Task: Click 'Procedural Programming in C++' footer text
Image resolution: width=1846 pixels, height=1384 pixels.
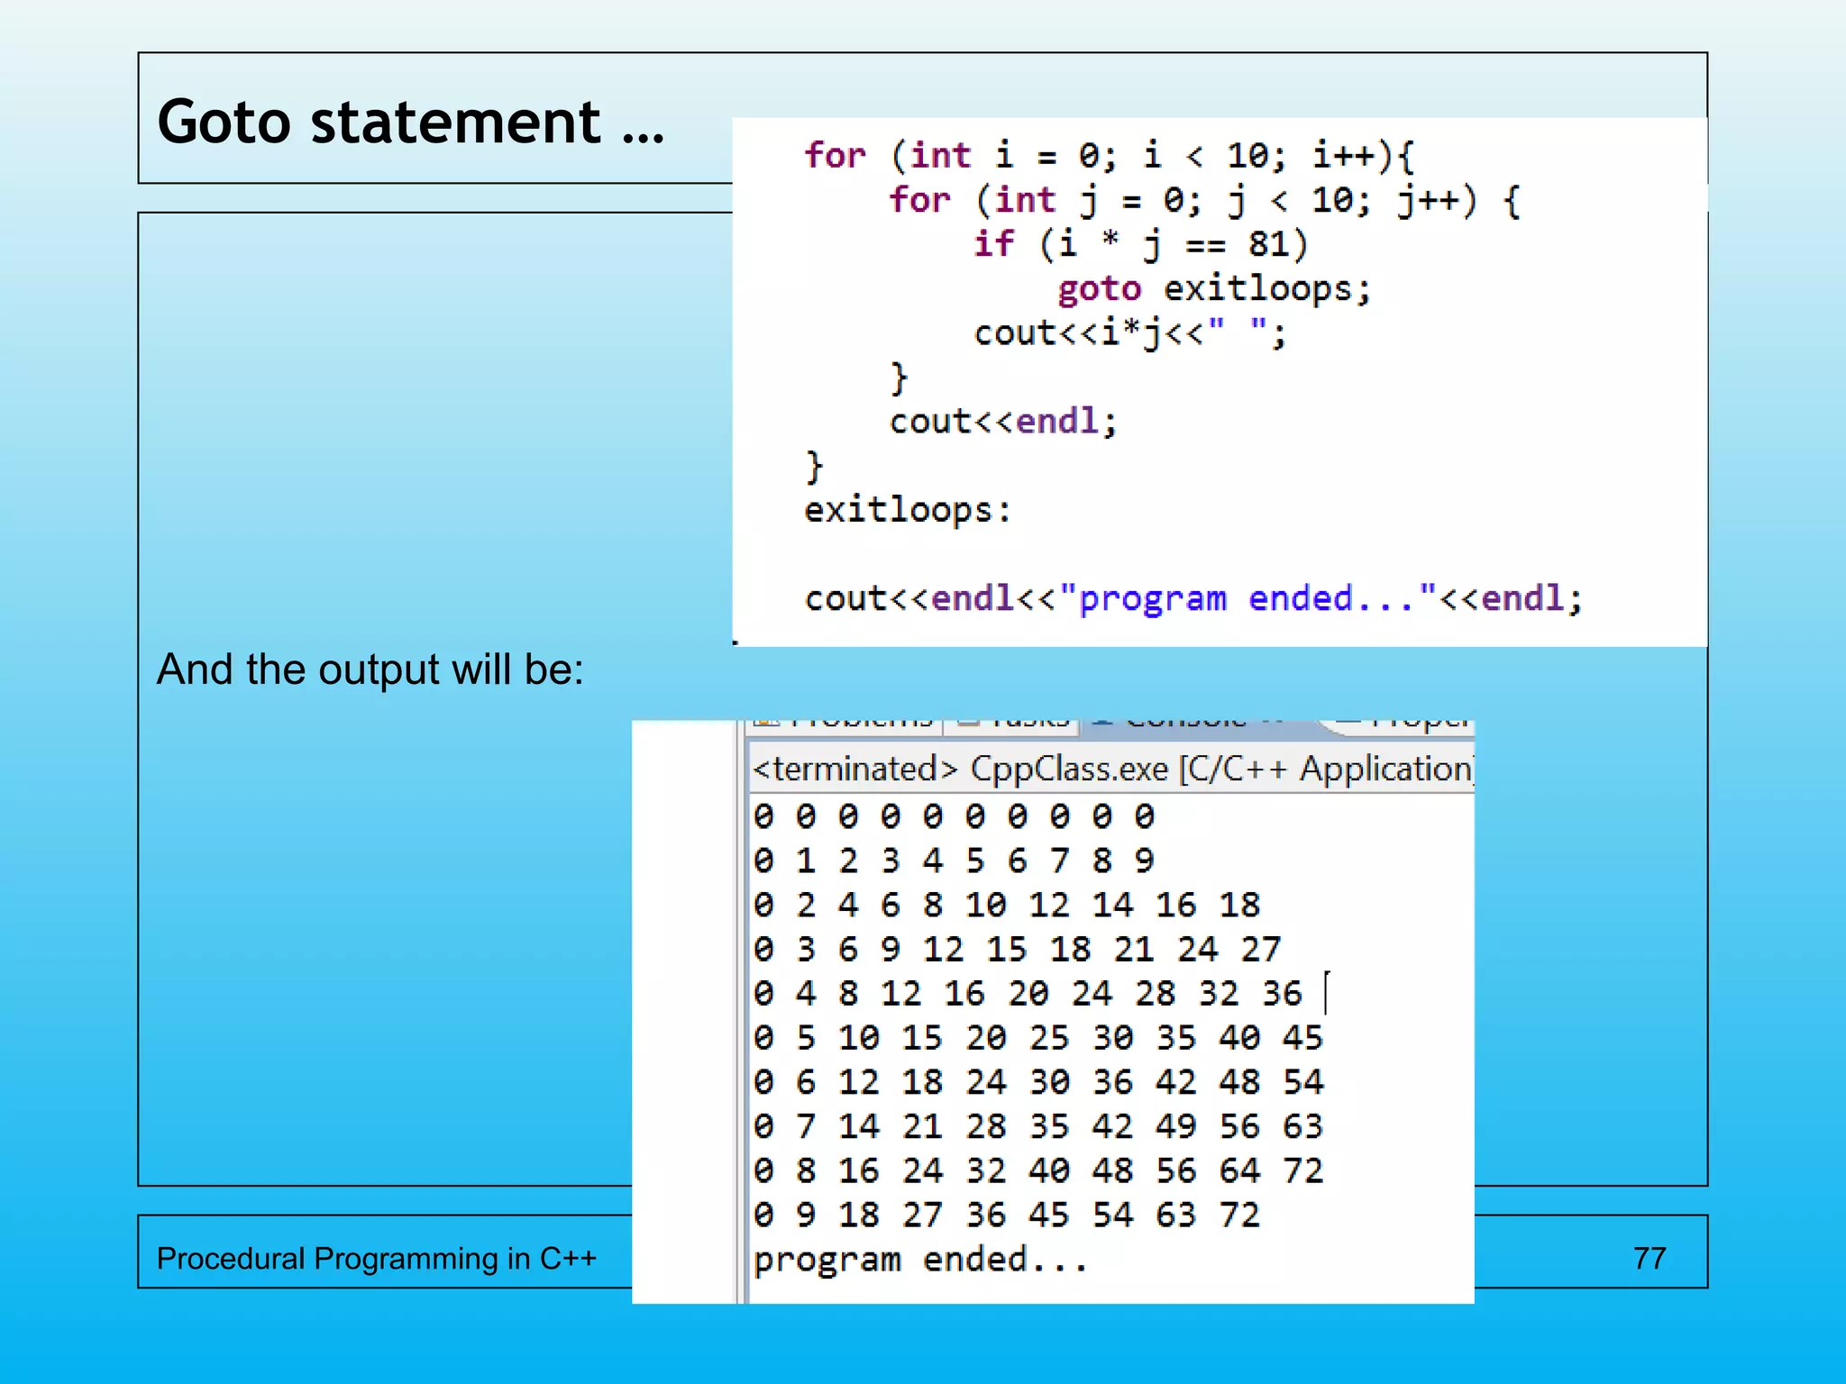Action: (377, 1258)
